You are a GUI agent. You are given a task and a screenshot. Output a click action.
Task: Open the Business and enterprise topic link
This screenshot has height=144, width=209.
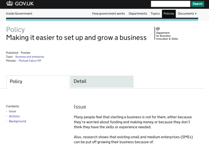[30, 57]
